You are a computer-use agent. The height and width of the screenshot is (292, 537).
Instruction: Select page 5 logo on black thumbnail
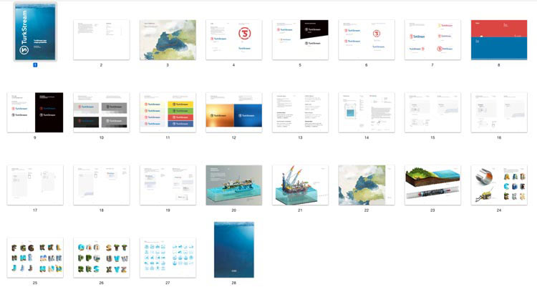pyautogui.click(x=300, y=39)
